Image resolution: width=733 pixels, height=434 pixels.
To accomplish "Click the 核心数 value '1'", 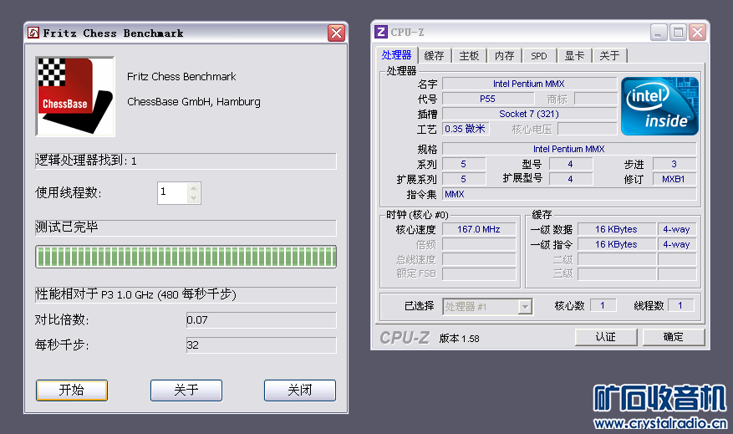I will pos(603,305).
